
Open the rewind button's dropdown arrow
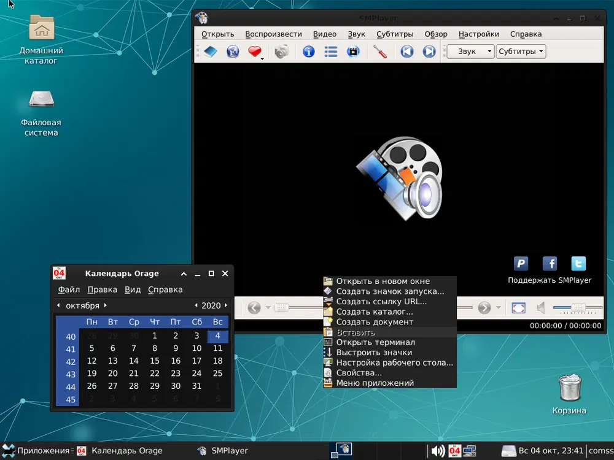(268, 308)
